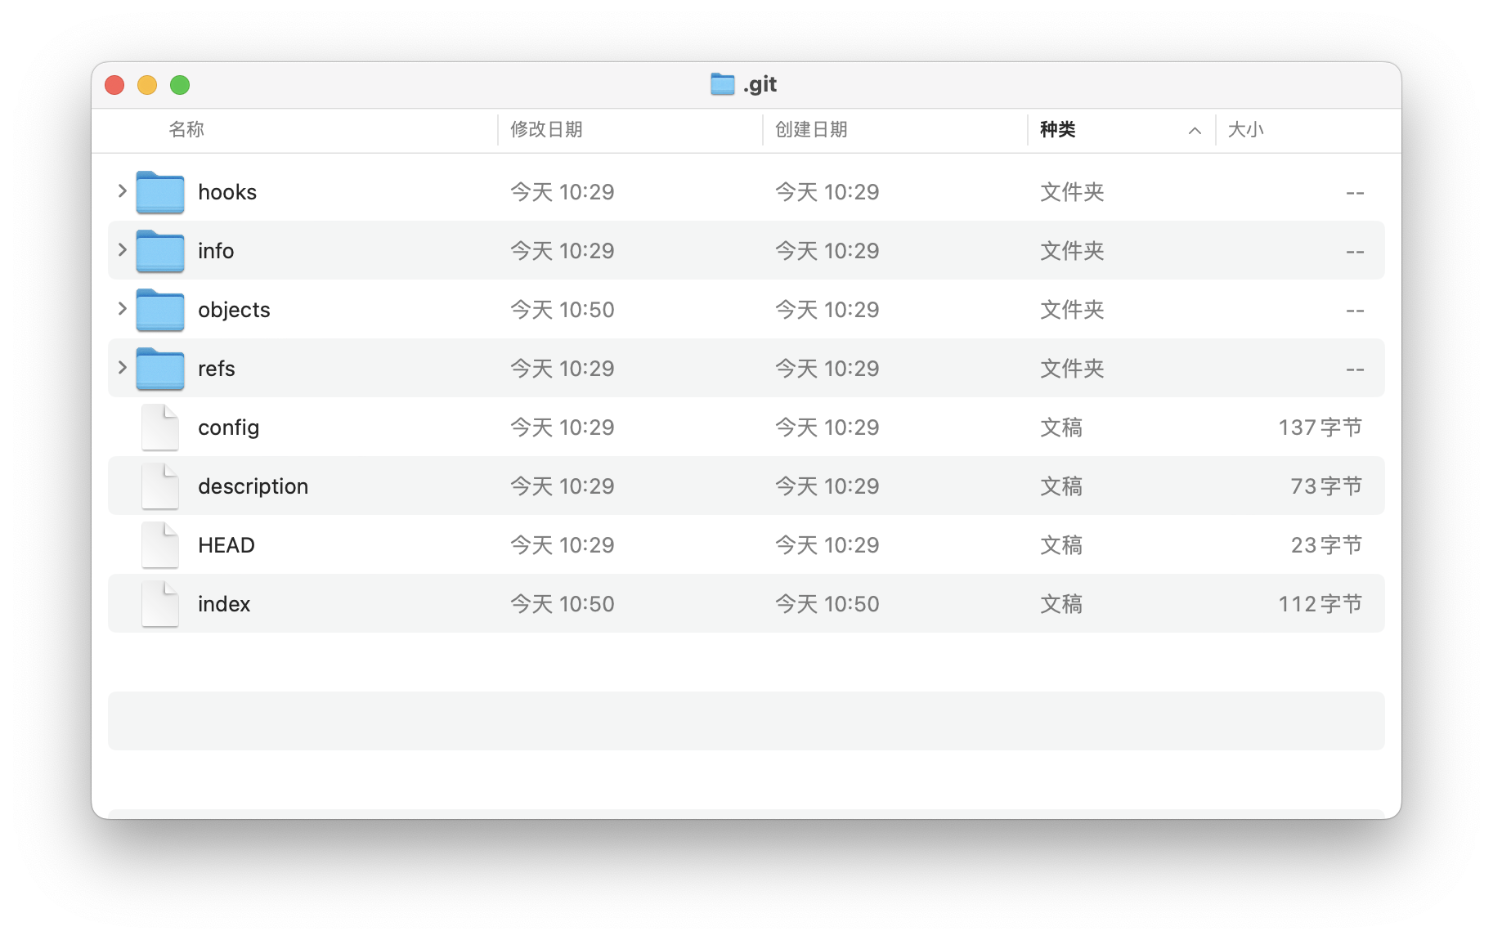Image resolution: width=1493 pixels, height=940 pixels.
Task: Click the 23 字节 size of HEAD
Action: coord(1325,545)
